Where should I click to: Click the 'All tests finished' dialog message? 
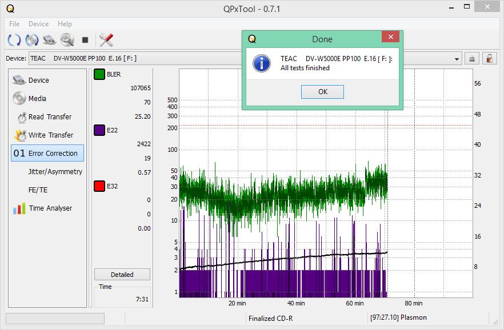pos(305,68)
